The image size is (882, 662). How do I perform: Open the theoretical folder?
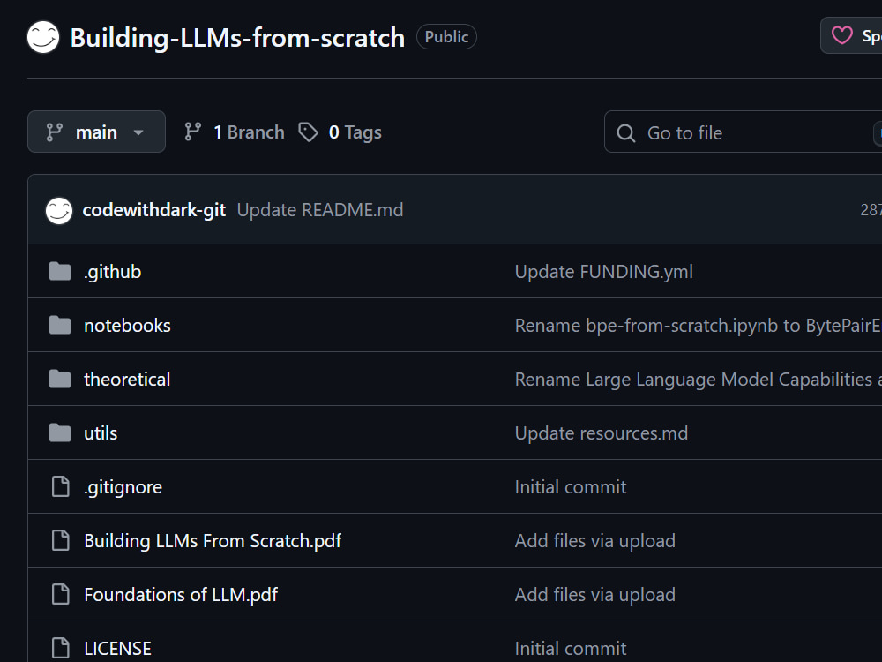(127, 379)
